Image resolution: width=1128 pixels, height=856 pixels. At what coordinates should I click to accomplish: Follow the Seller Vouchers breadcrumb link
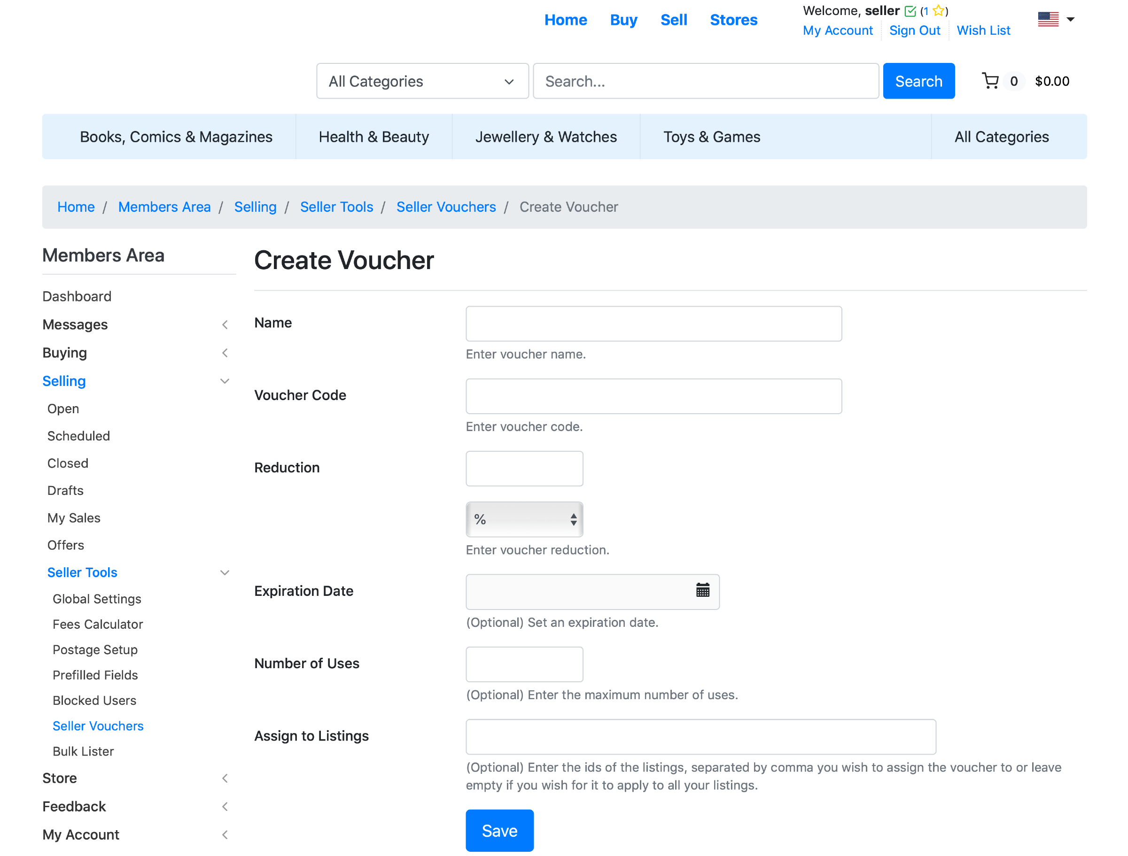(x=446, y=207)
